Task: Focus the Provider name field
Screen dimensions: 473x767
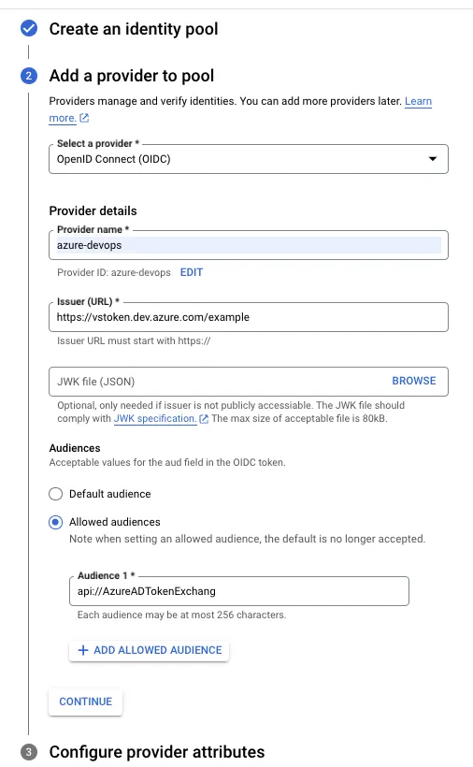Action: coord(249,245)
